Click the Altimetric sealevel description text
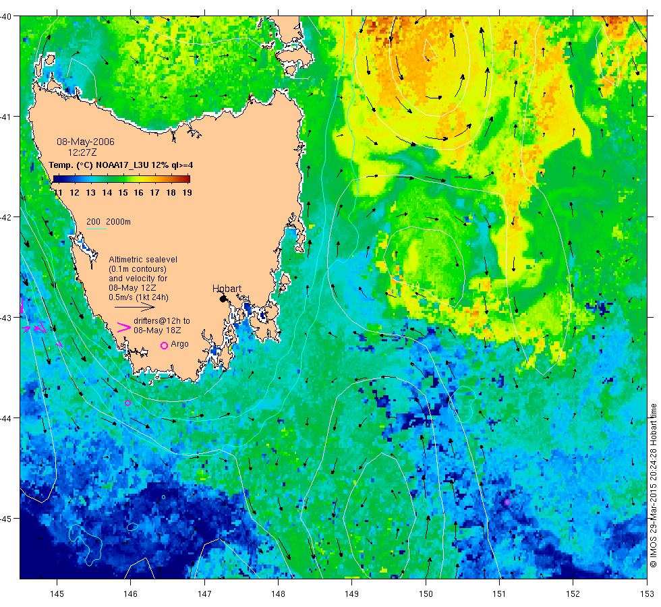 click(143, 278)
